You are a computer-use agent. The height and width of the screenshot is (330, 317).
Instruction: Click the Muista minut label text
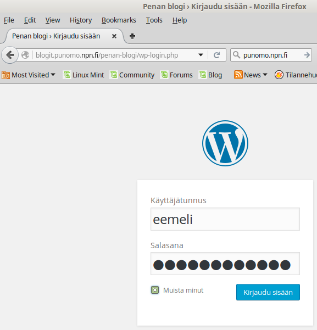click(183, 290)
